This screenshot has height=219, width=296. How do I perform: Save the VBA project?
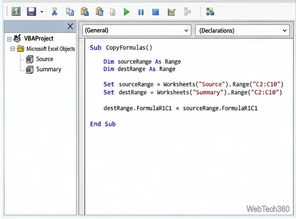[32, 12]
